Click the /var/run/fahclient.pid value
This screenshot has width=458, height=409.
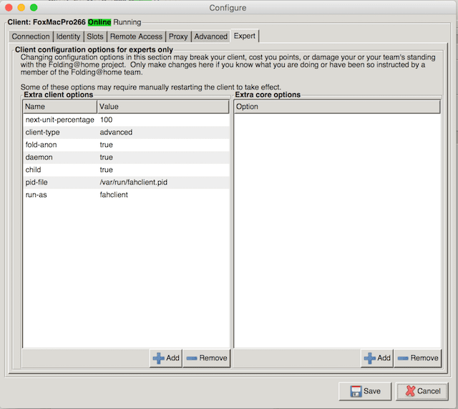coord(134,183)
